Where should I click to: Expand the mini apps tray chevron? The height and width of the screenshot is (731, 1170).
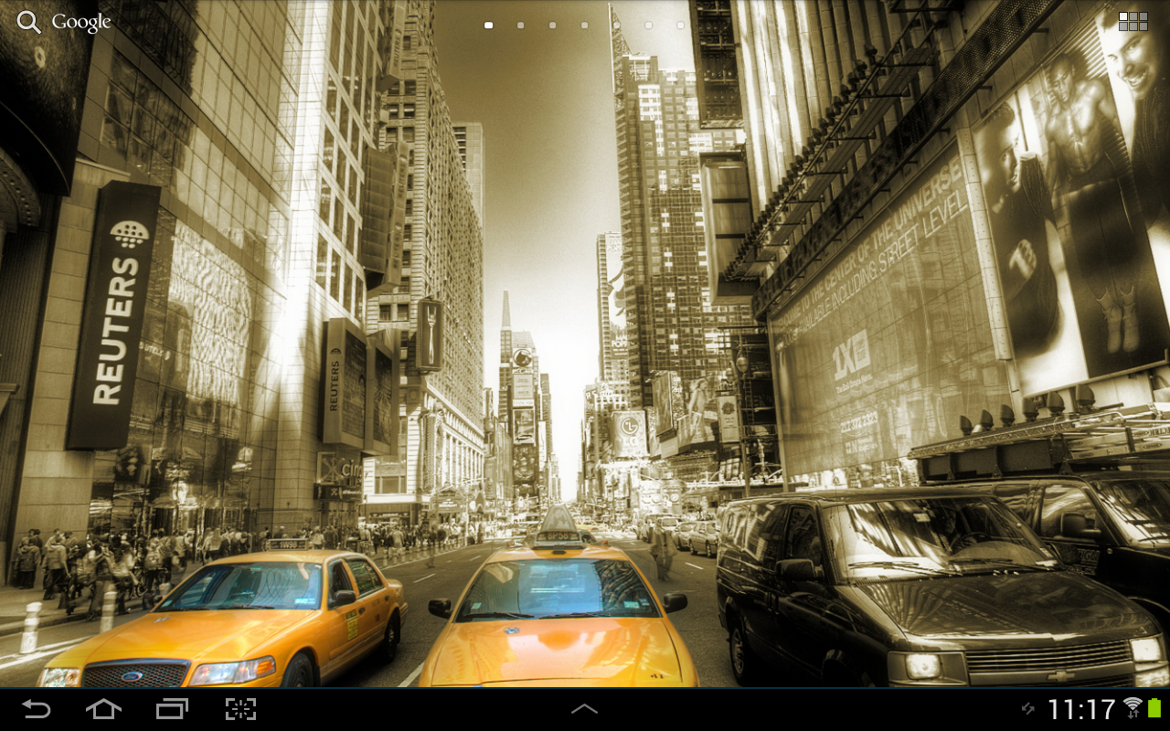coord(584,709)
